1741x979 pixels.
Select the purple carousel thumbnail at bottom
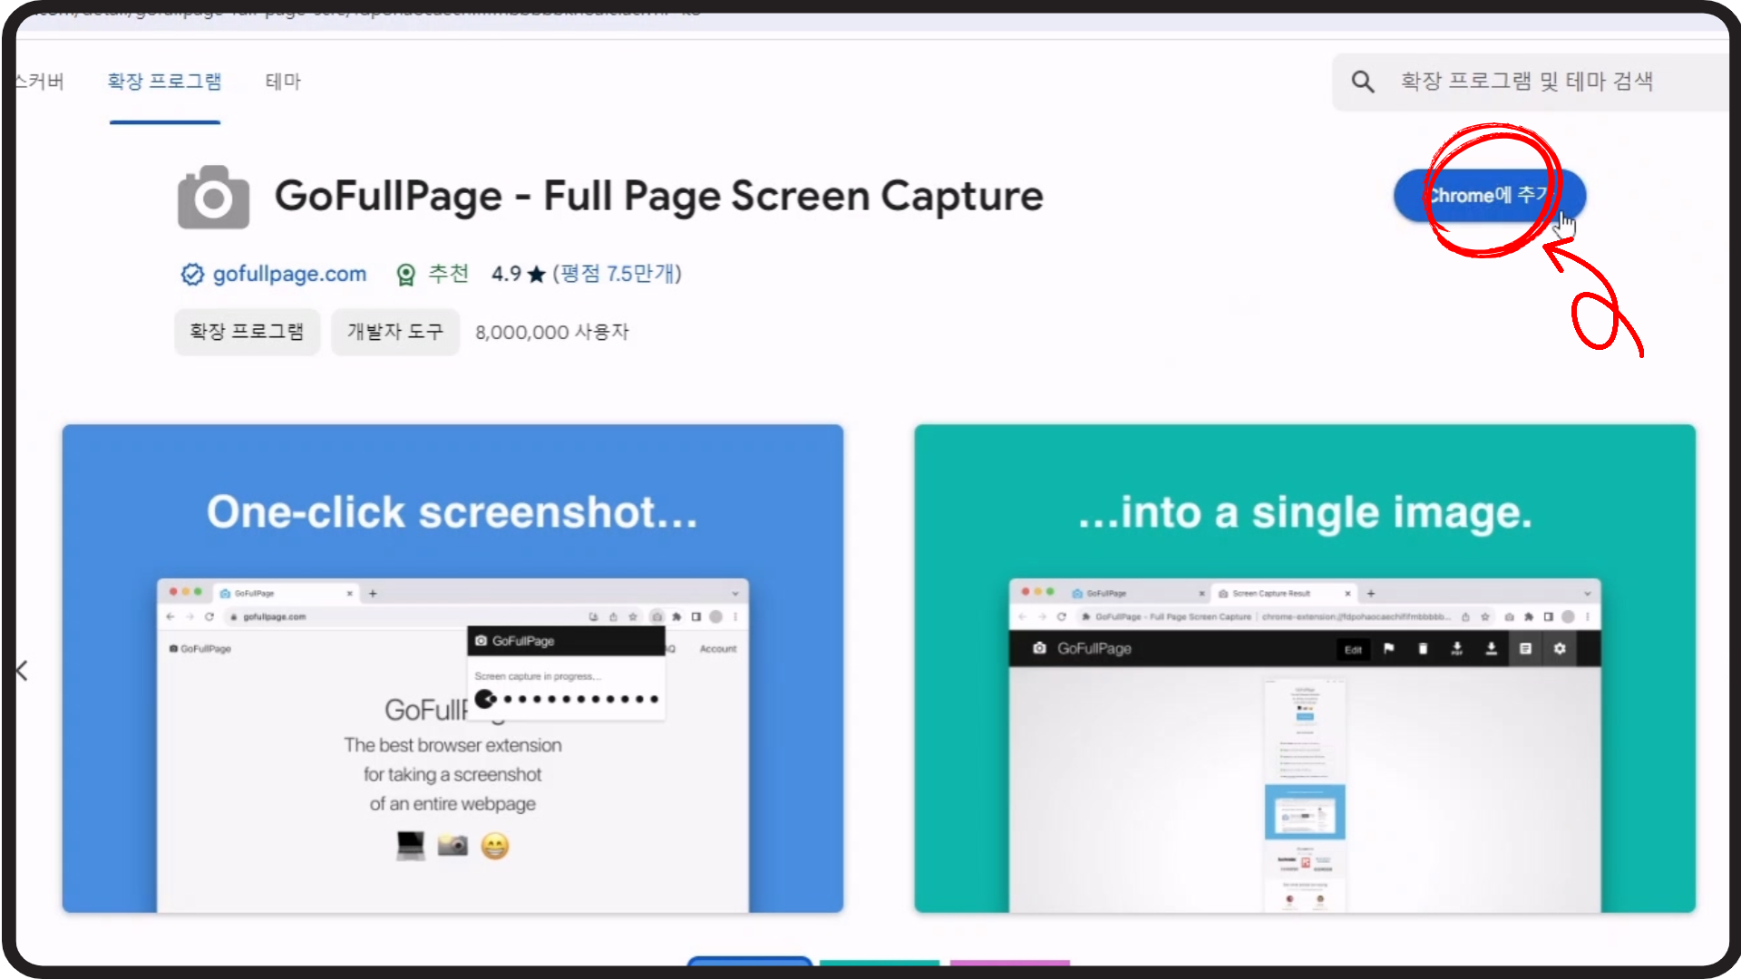(1009, 962)
